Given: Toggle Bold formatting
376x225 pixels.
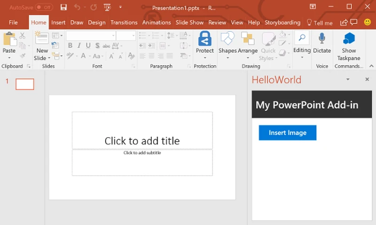Looking at the screenshot, I should pyautogui.click(x=70, y=45).
